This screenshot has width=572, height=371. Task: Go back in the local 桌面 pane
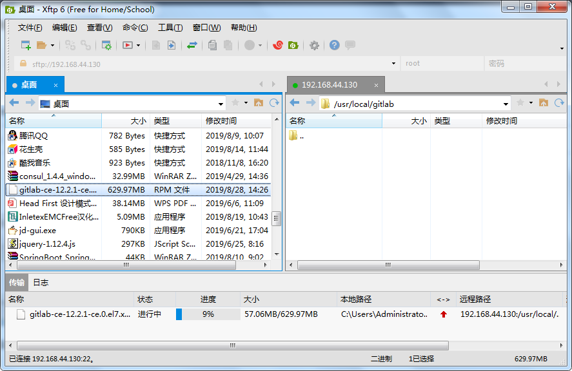pos(14,103)
